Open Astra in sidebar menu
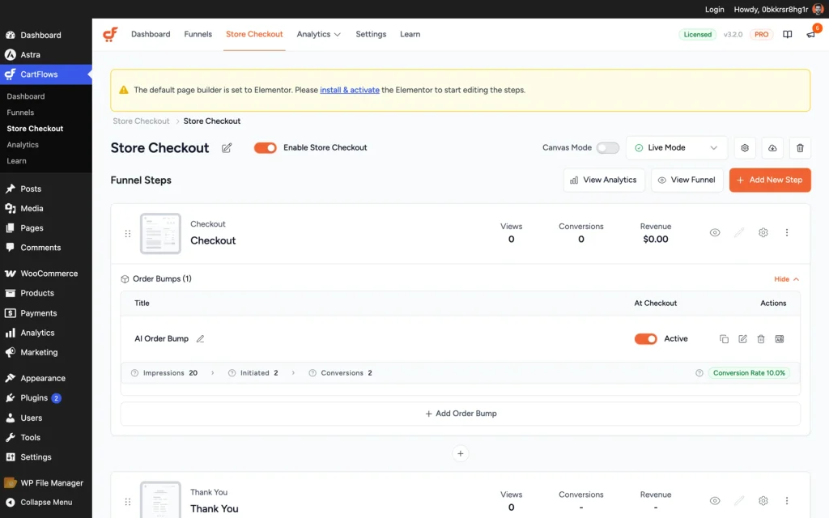The image size is (829, 518). tap(46, 54)
